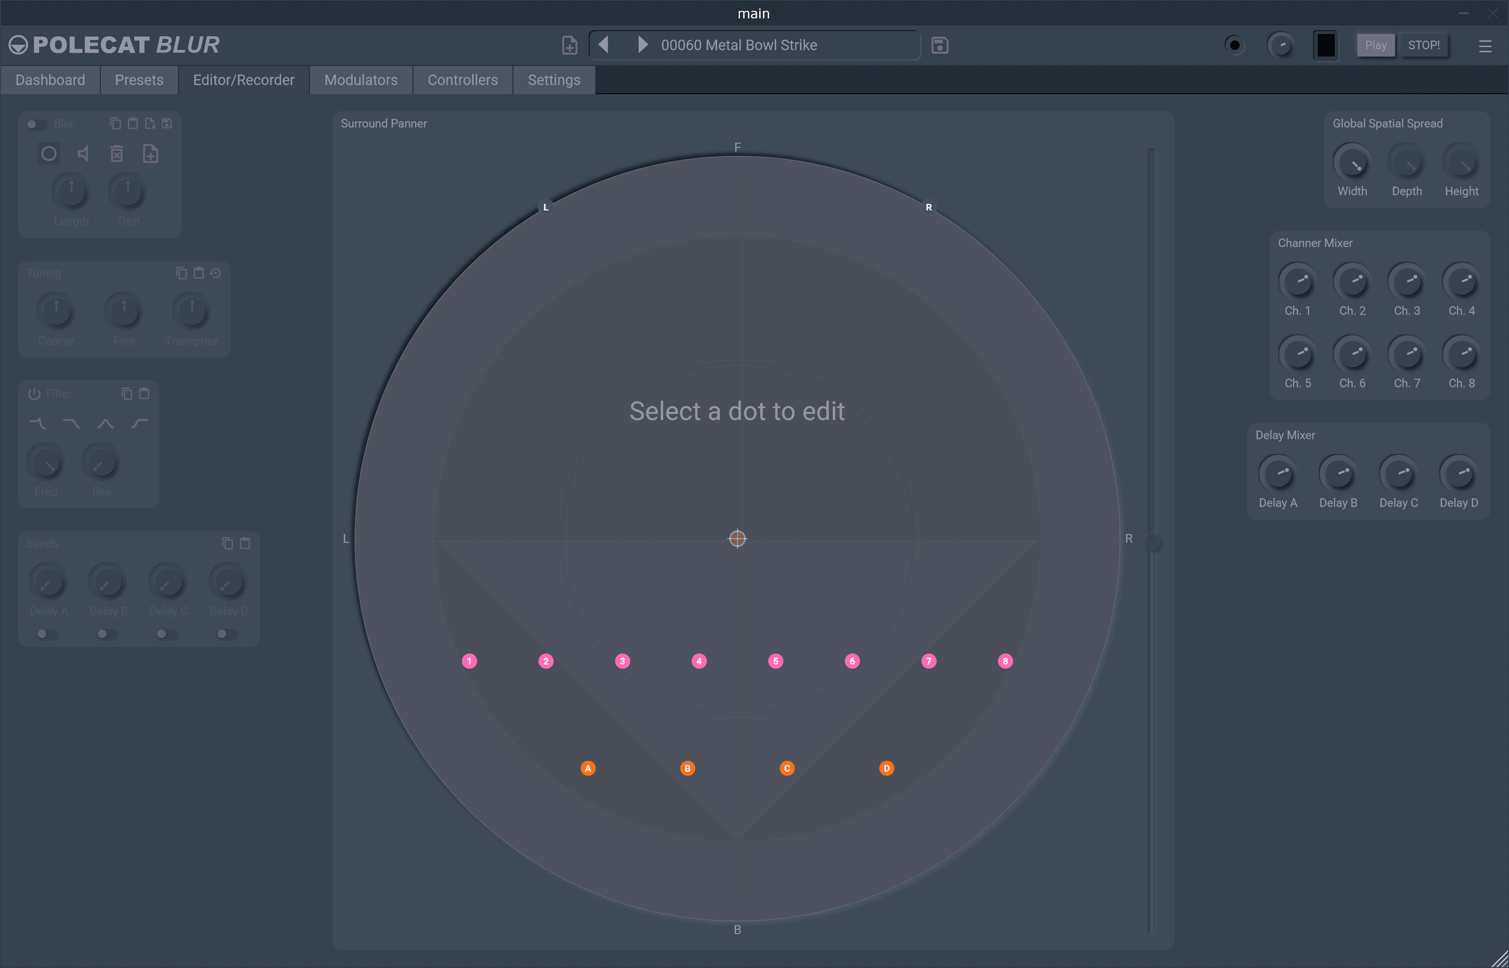
Task: Open the Editor/Recorder tab
Action: (x=244, y=80)
